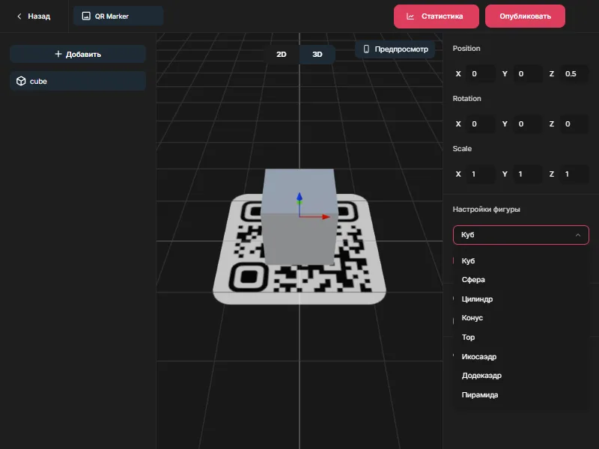Click the Rotation X input field
This screenshot has height=449, width=599.
(481, 123)
